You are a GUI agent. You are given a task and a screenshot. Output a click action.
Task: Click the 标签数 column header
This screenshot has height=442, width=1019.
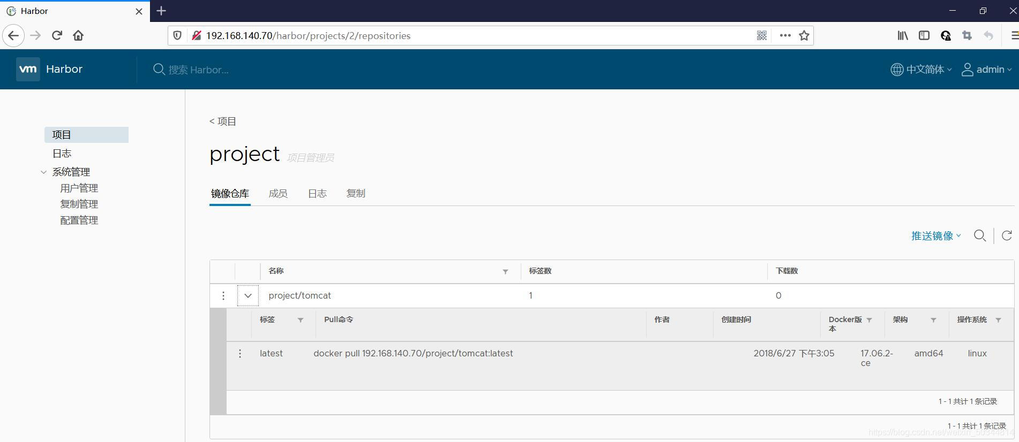(540, 271)
